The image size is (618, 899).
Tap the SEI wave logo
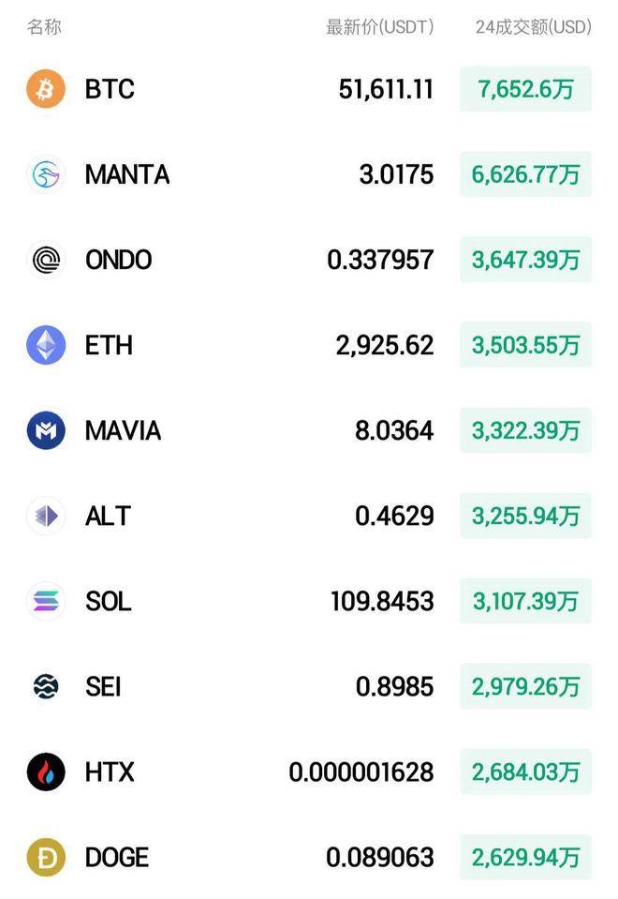point(46,686)
